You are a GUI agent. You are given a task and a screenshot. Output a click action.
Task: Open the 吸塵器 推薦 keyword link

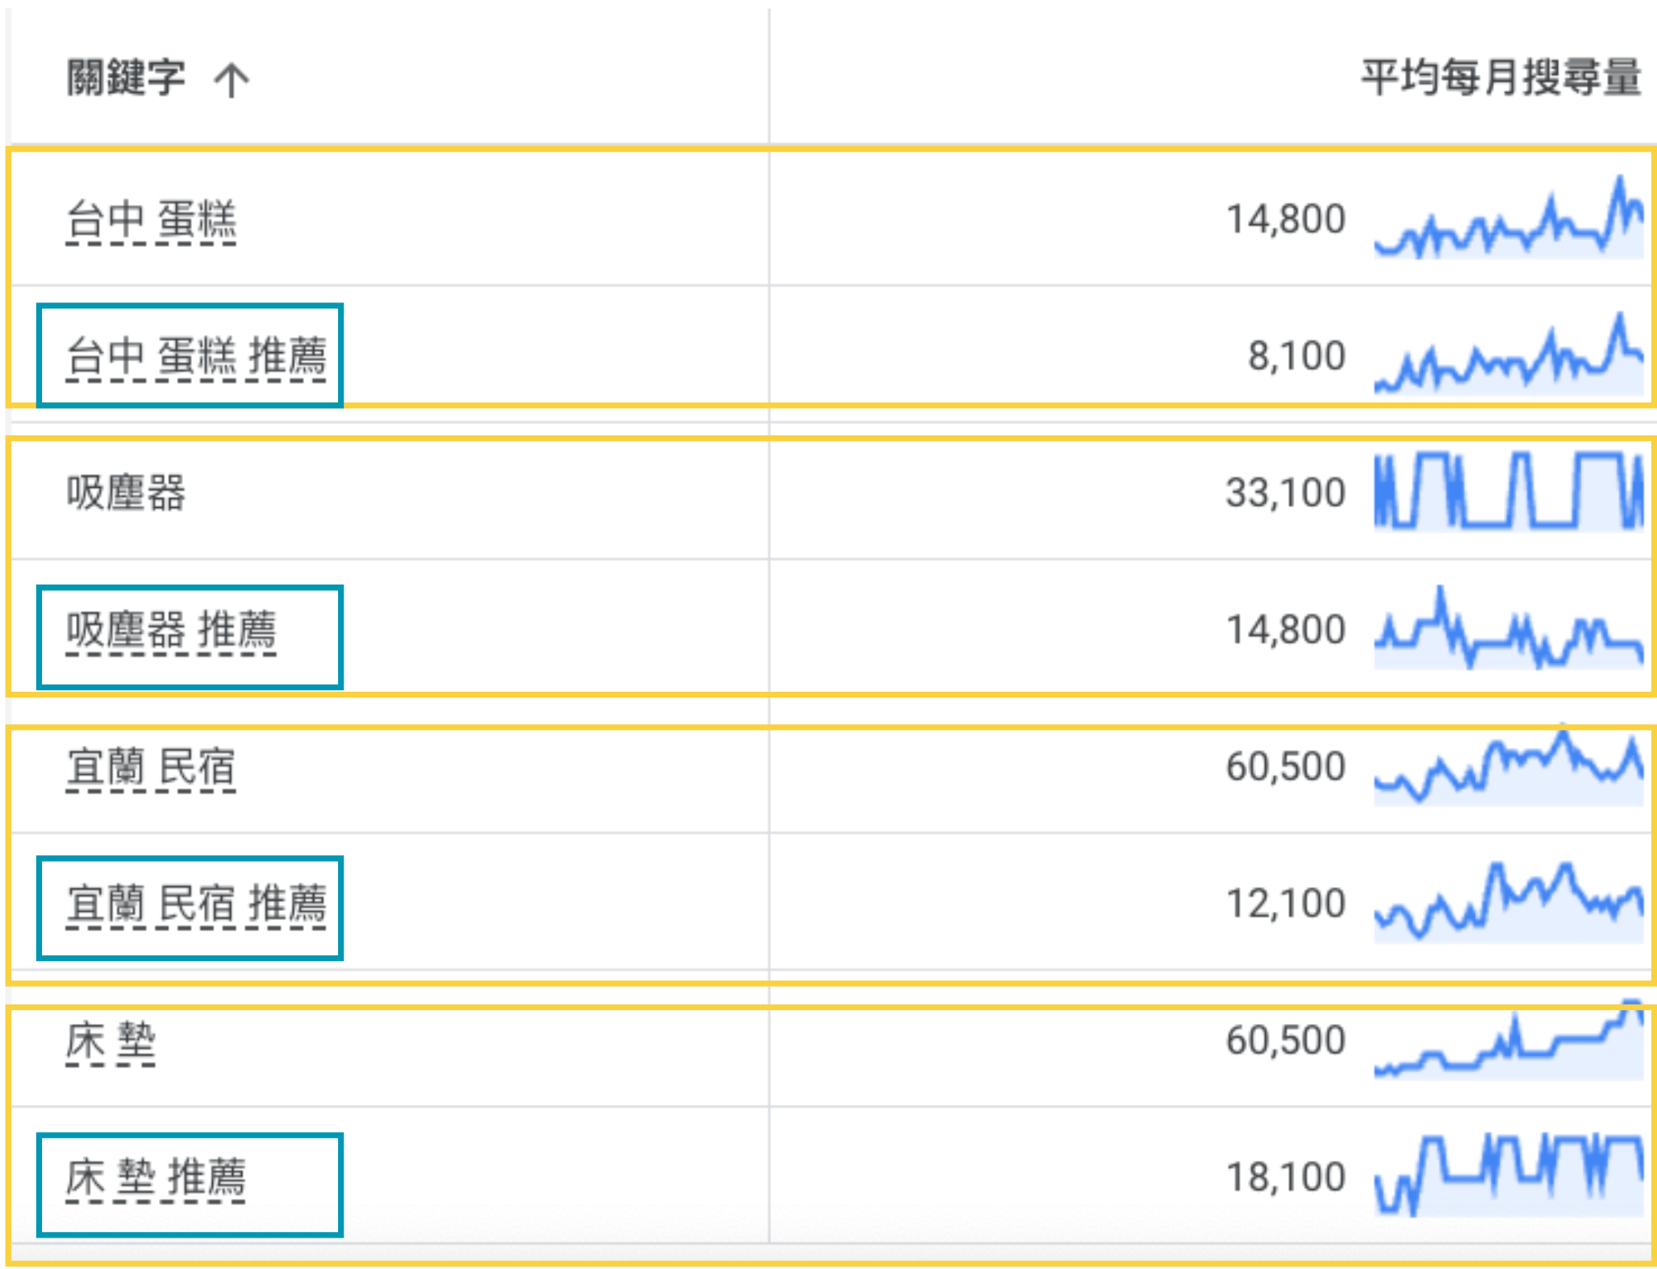tap(171, 630)
